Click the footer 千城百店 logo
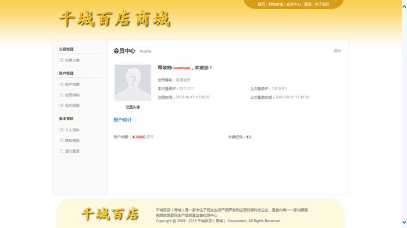 click(110, 214)
